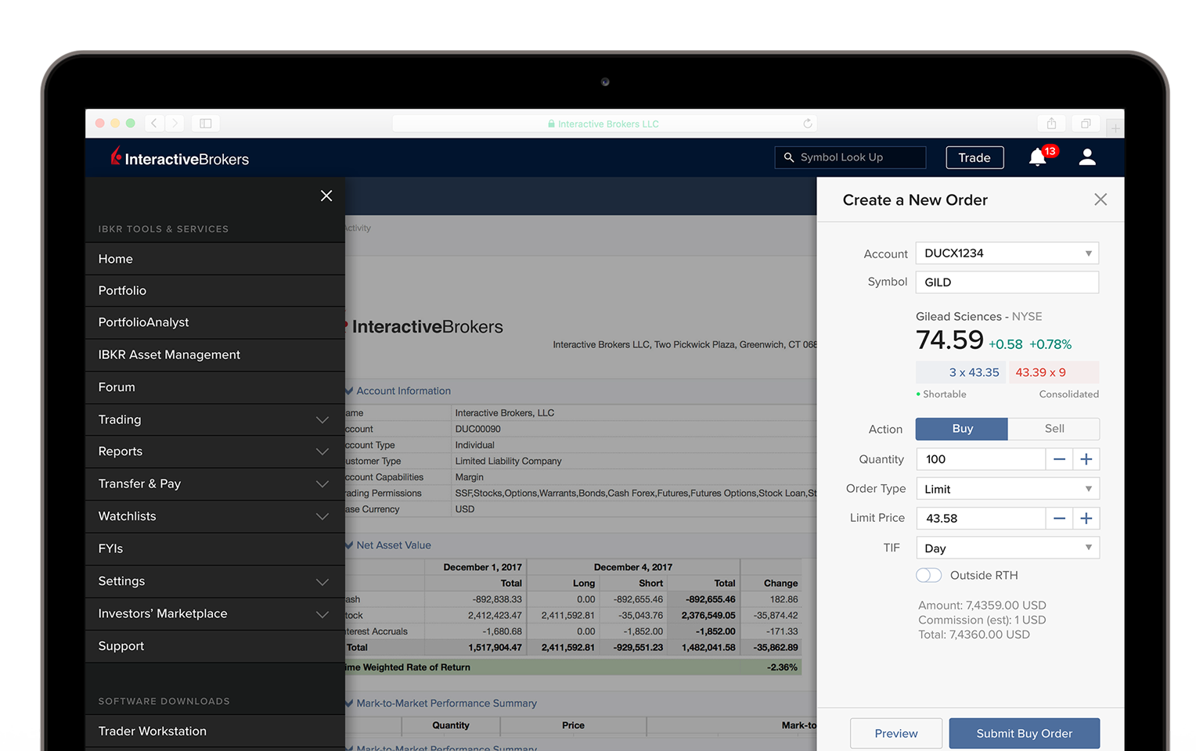
Task: Open Portfolio from the navigation menu
Action: coord(122,290)
